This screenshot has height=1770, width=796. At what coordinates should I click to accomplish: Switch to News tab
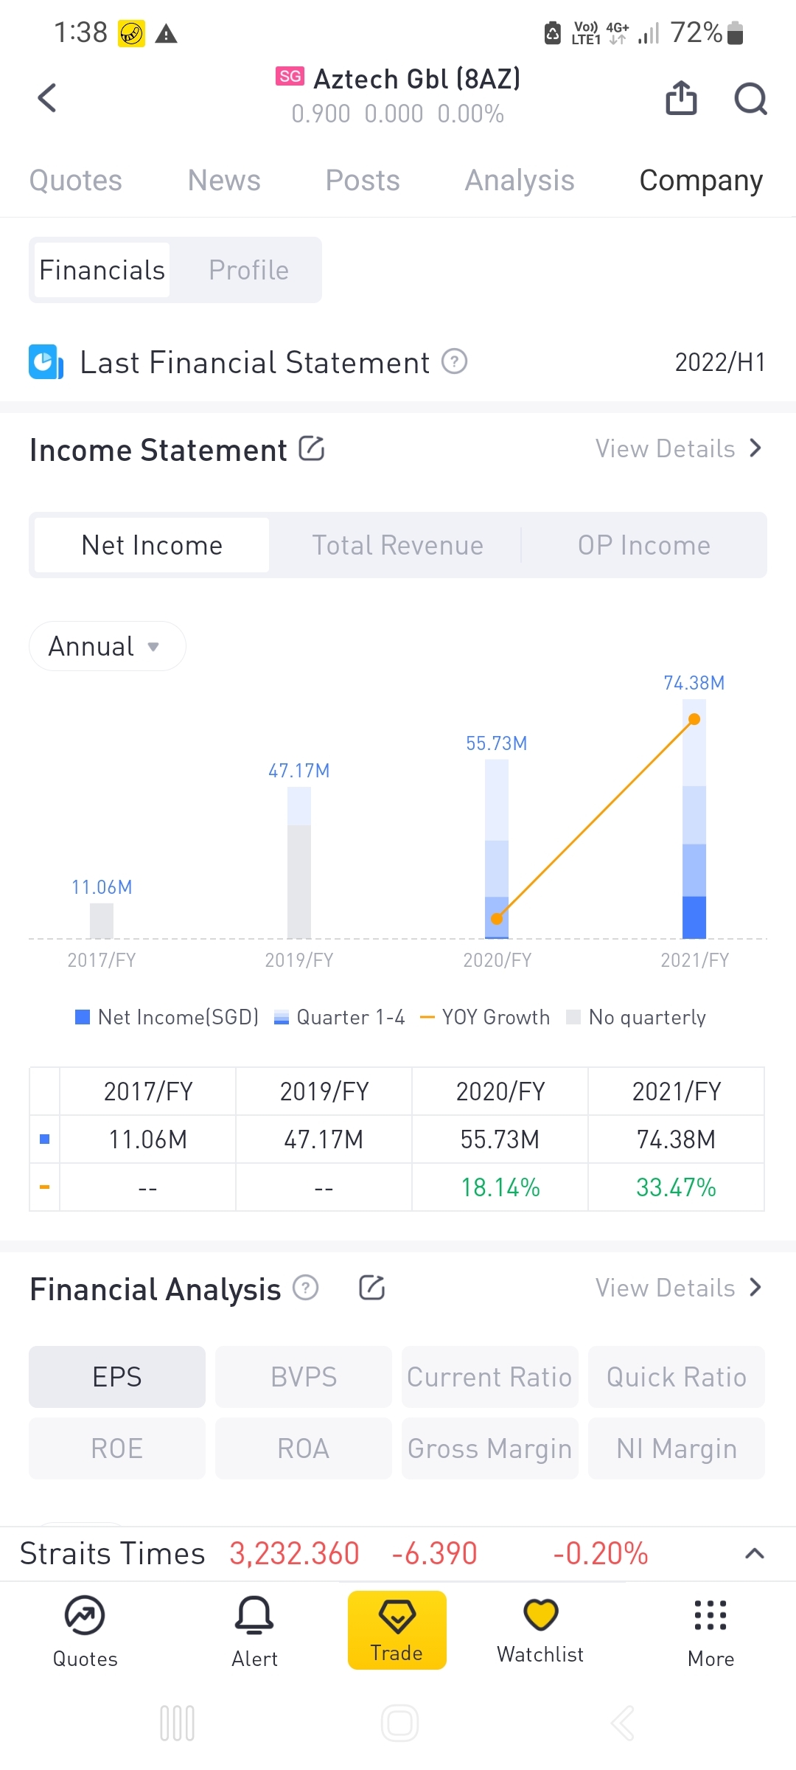(x=224, y=181)
